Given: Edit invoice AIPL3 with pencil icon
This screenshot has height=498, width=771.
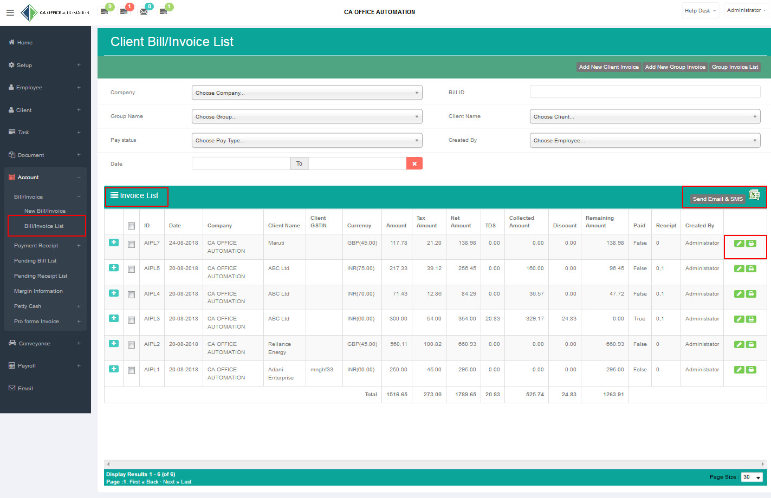Looking at the screenshot, I should 739,319.
